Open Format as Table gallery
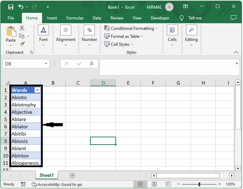243x189 pixels. coord(123,36)
